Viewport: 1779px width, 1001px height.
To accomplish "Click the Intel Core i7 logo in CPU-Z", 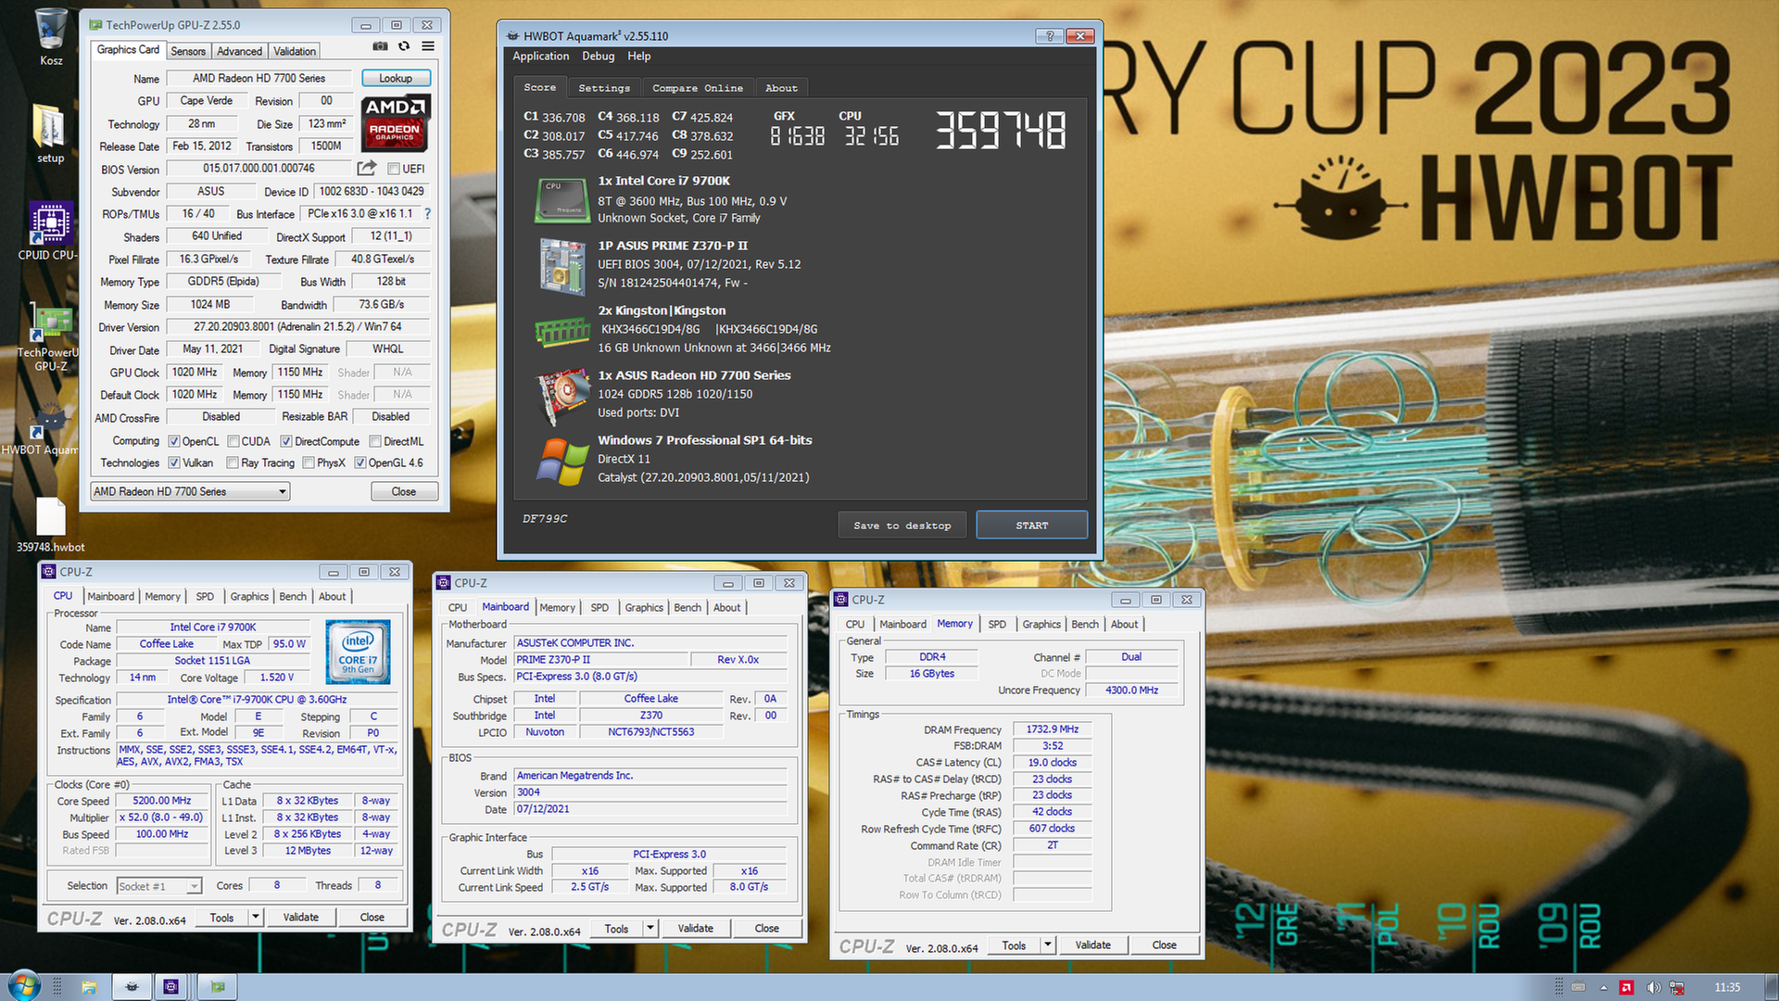I will point(358,652).
